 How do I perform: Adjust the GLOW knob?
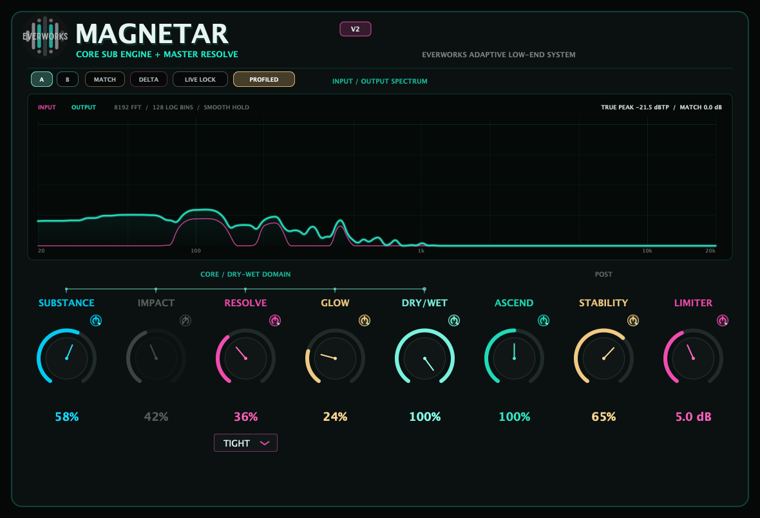tap(336, 358)
